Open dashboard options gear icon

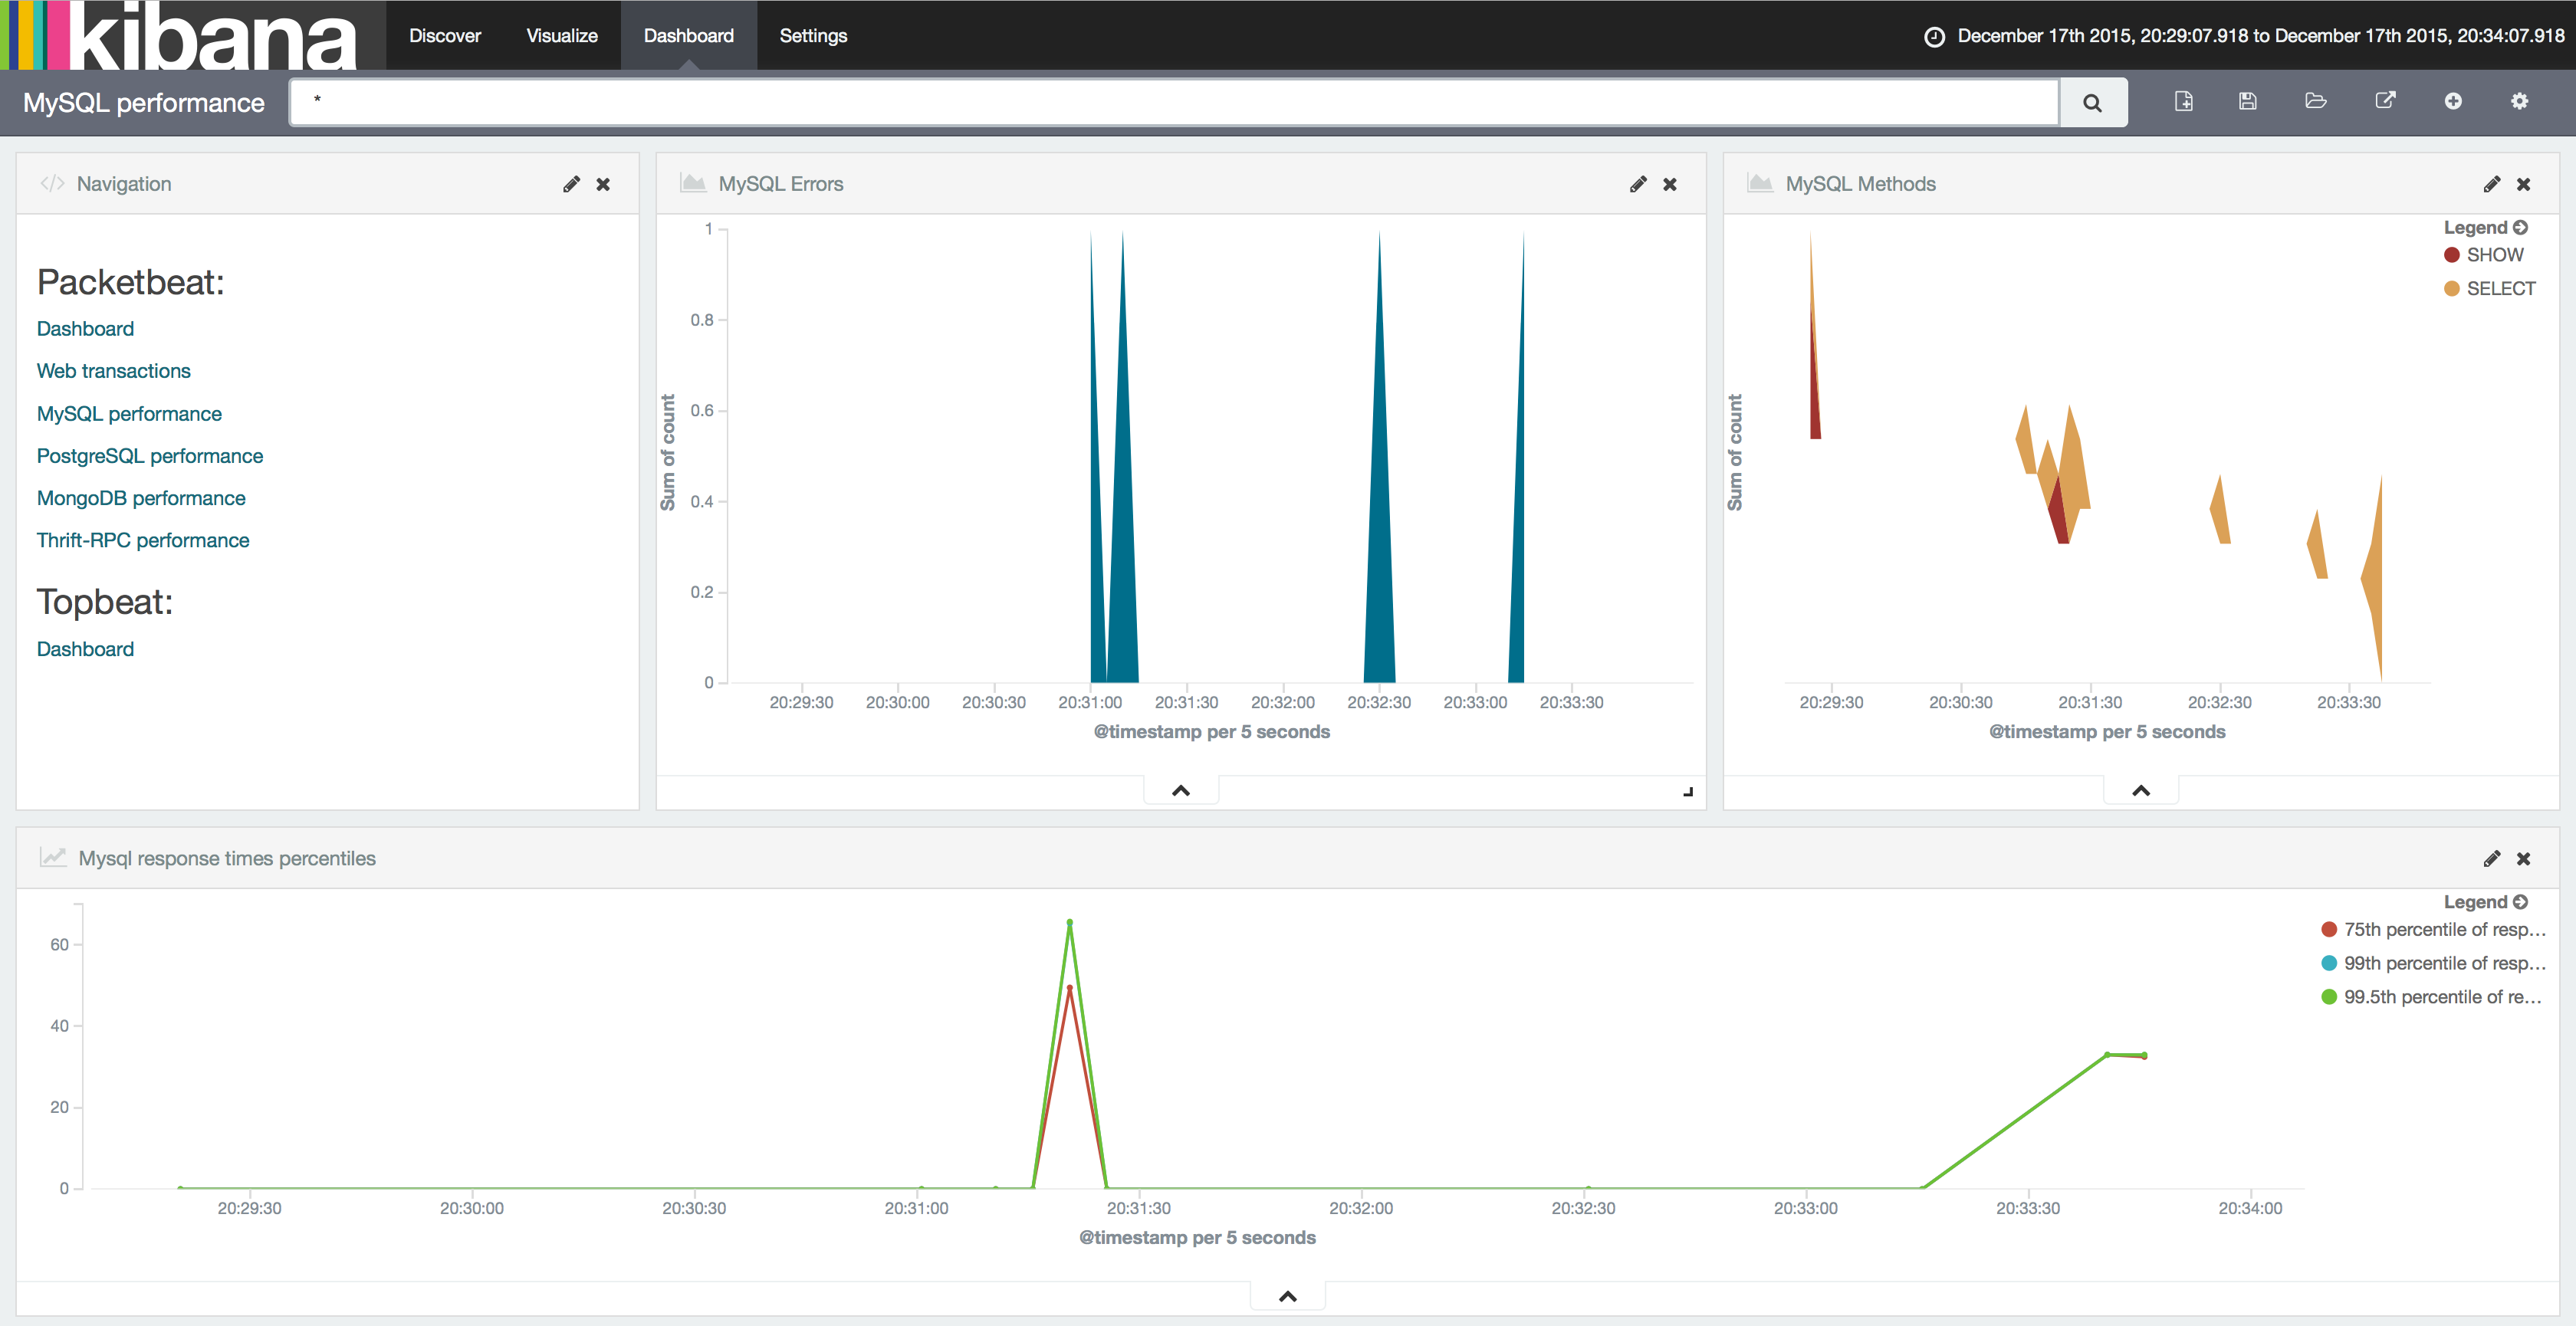pos(2519,101)
